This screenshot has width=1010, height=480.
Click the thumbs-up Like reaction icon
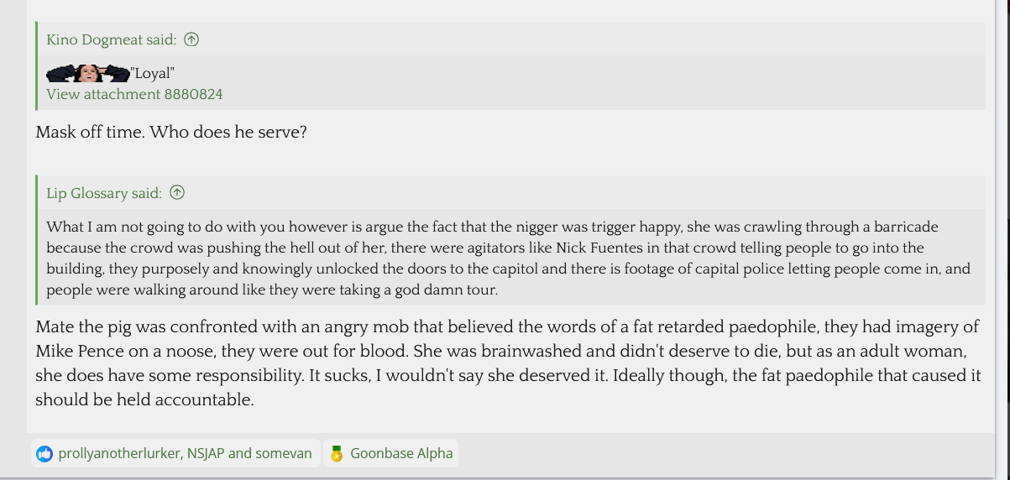pyautogui.click(x=44, y=454)
